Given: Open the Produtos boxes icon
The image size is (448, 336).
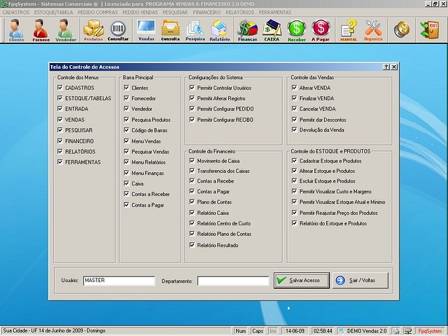Looking at the screenshot, I should click(x=93, y=30).
